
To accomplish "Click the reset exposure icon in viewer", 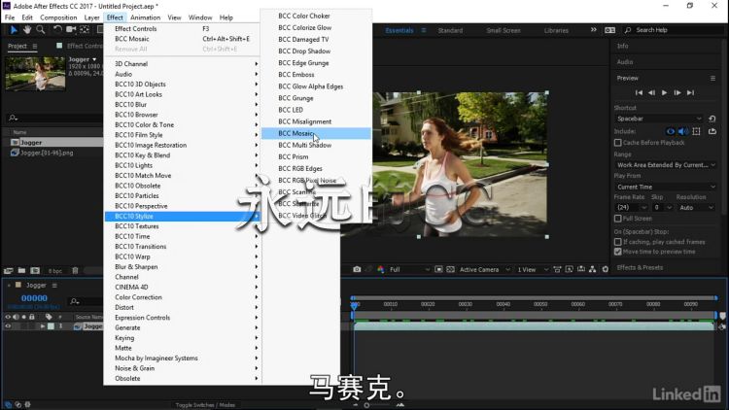I will click(x=605, y=269).
